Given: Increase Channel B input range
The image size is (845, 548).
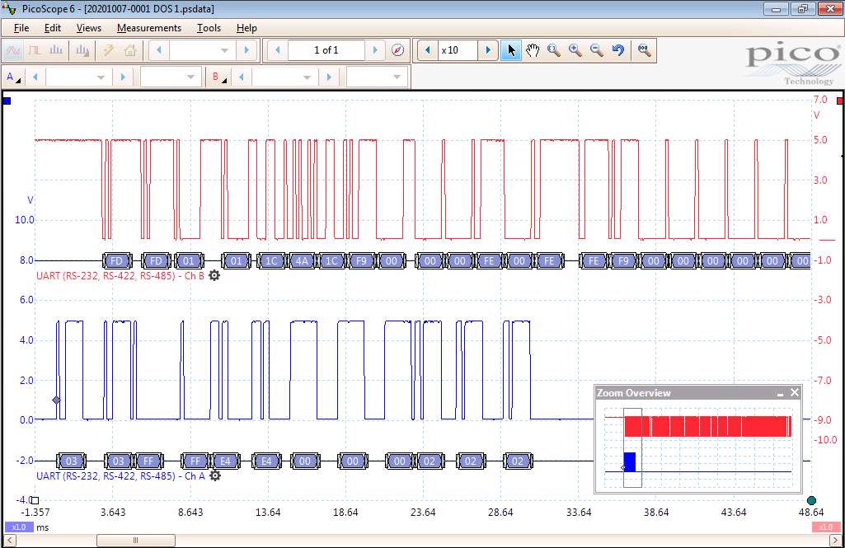Looking at the screenshot, I should pos(328,77).
